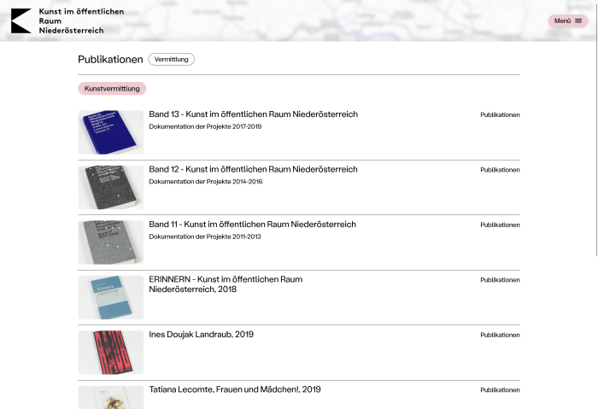
Task: Open the Menü hamburger button
Action: [x=567, y=20]
